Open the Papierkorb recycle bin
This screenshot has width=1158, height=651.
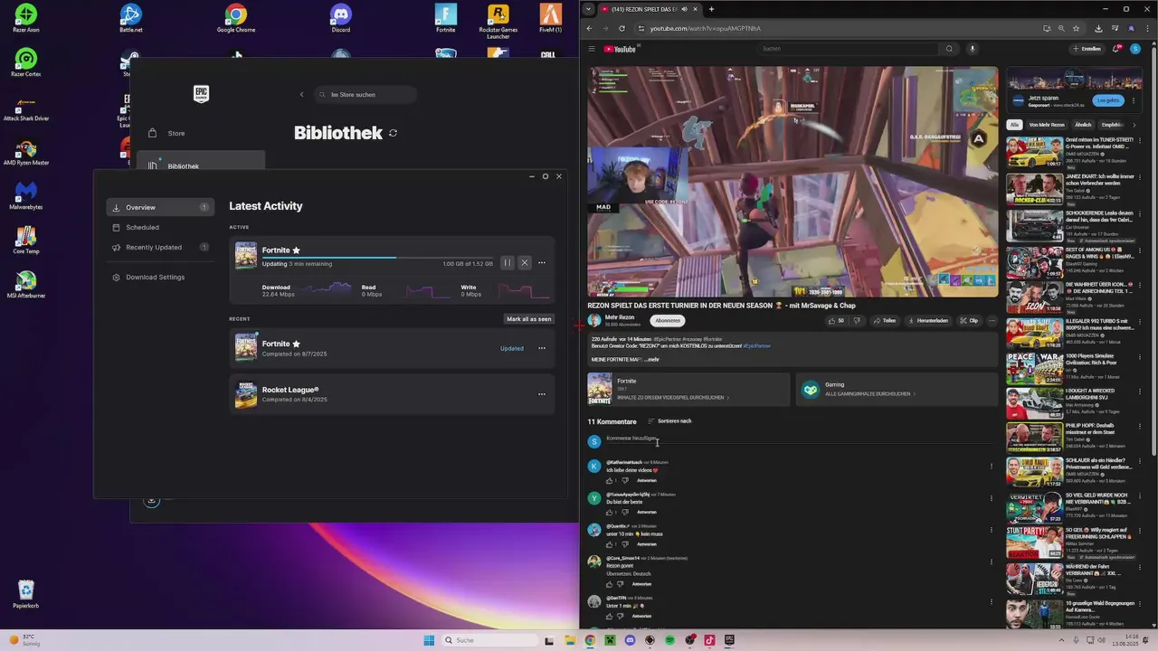[25, 594]
